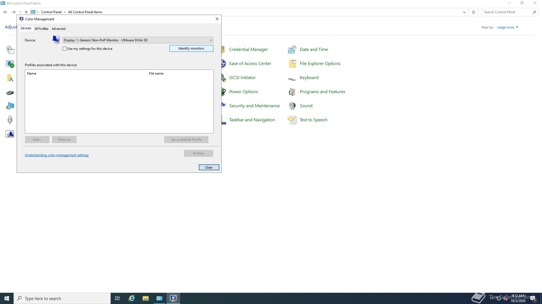Click the Fonts icon with letter A
Screen dimensions: 542x304
tap(10, 78)
